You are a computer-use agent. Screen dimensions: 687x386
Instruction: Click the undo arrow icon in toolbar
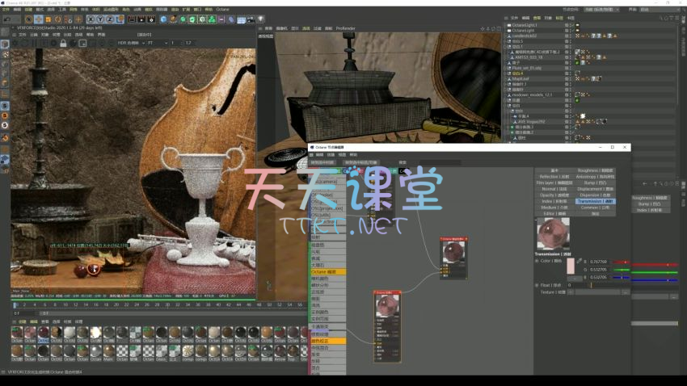click(6, 19)
